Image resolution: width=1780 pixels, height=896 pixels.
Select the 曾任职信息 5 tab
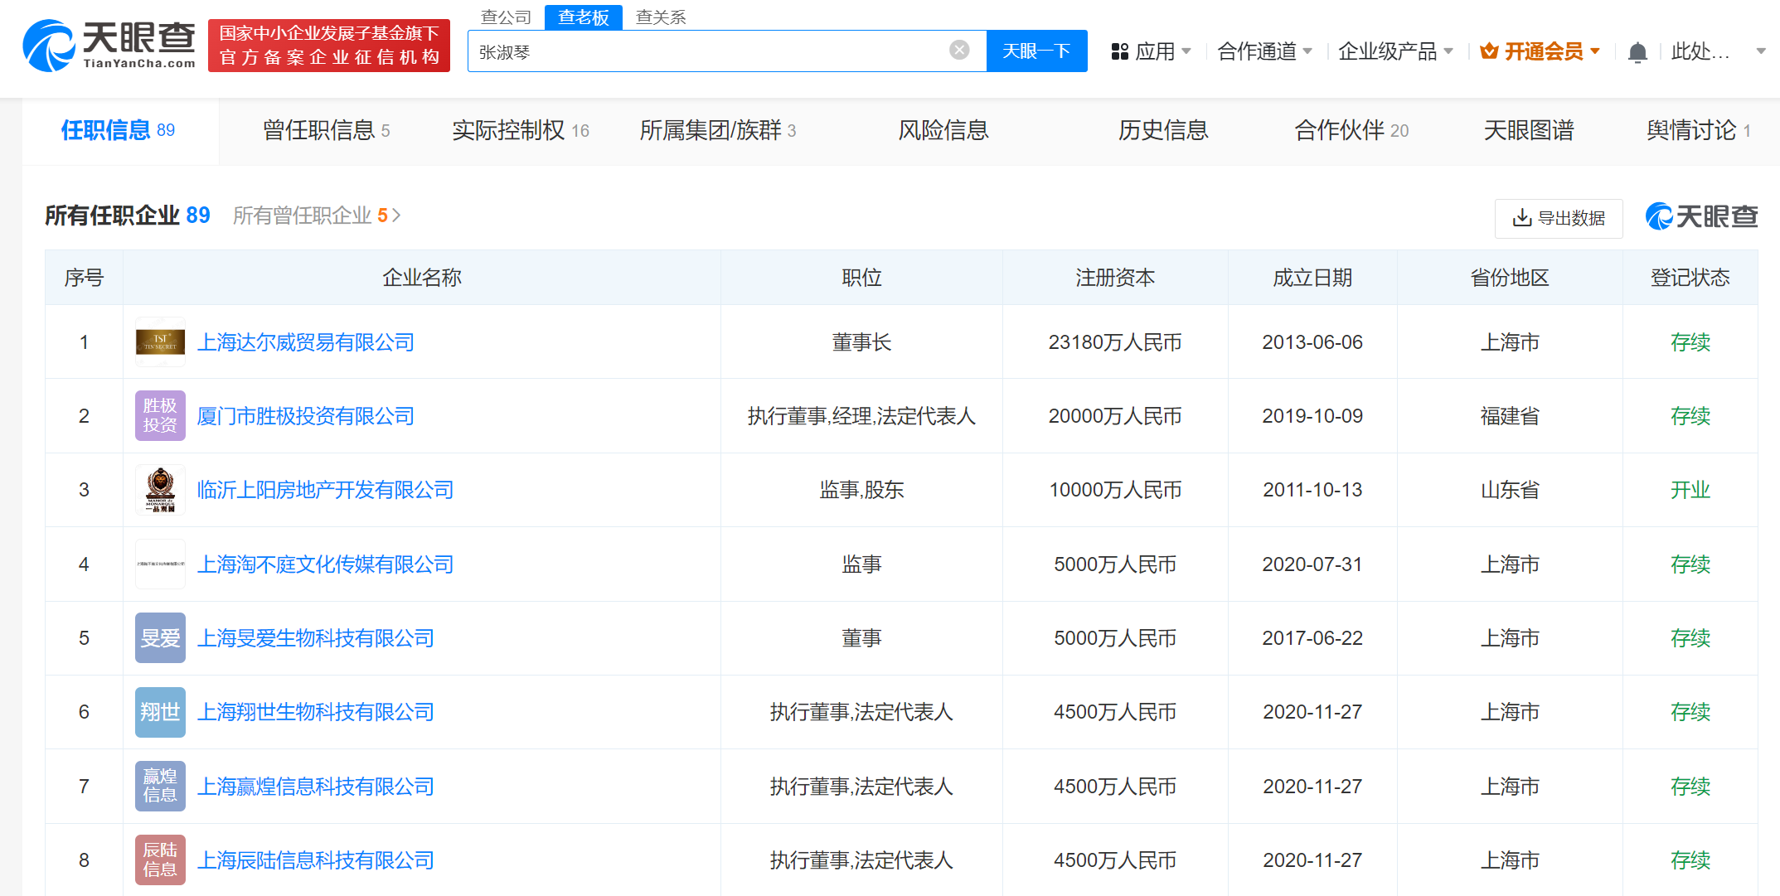pyautogui.click(x=326, y=130)
